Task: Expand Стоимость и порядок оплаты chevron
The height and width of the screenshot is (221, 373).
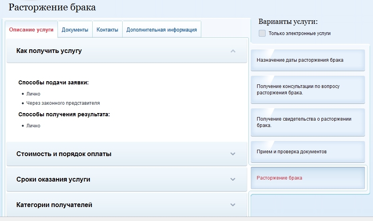Action: [x=233, y=154]
